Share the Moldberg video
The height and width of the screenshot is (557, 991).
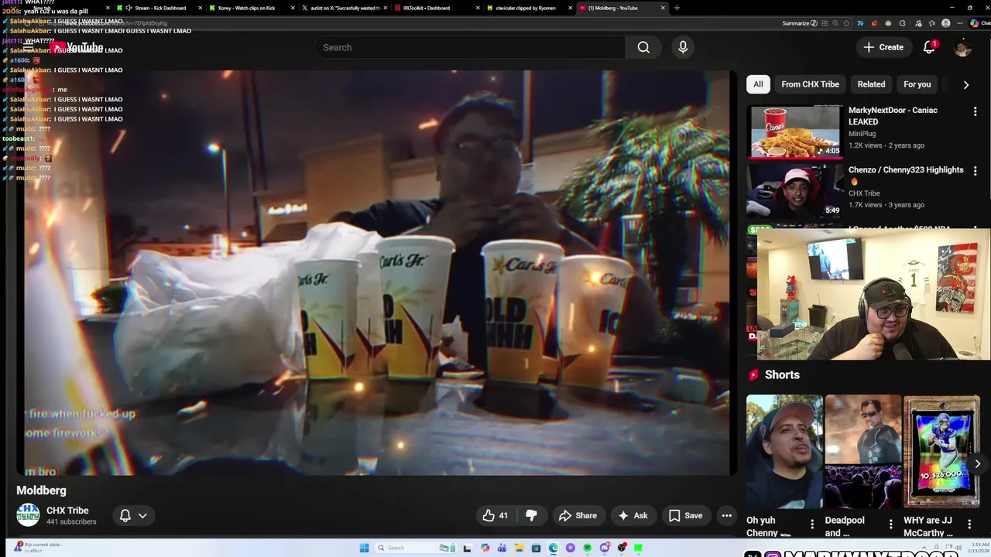tap(578, 515)
